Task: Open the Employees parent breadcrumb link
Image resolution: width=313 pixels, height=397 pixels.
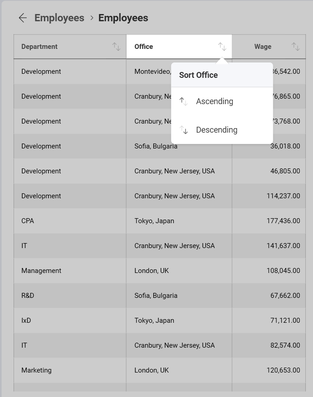Action: coord(59,18)
